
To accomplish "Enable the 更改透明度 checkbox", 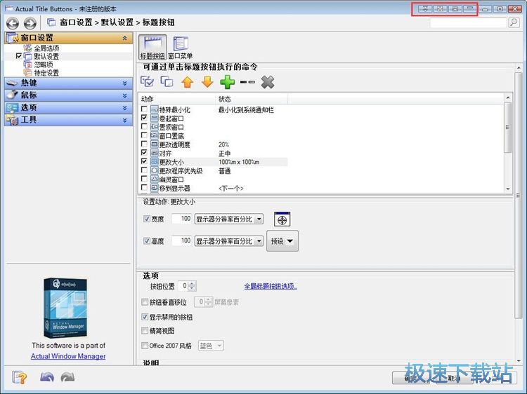I will tap(144, 144).
